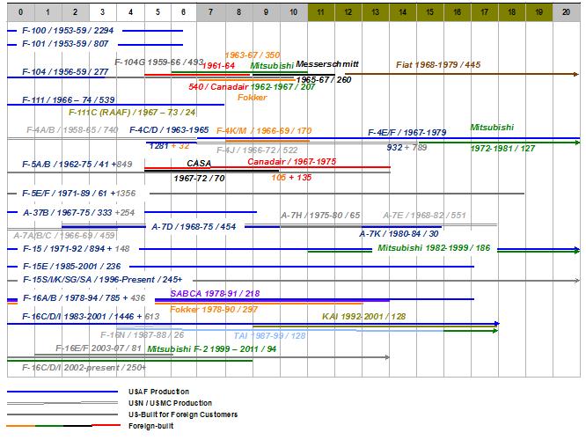Screen dimensions: 586x440
Task: Click the column header numbered 20
Action: [565, 13]
